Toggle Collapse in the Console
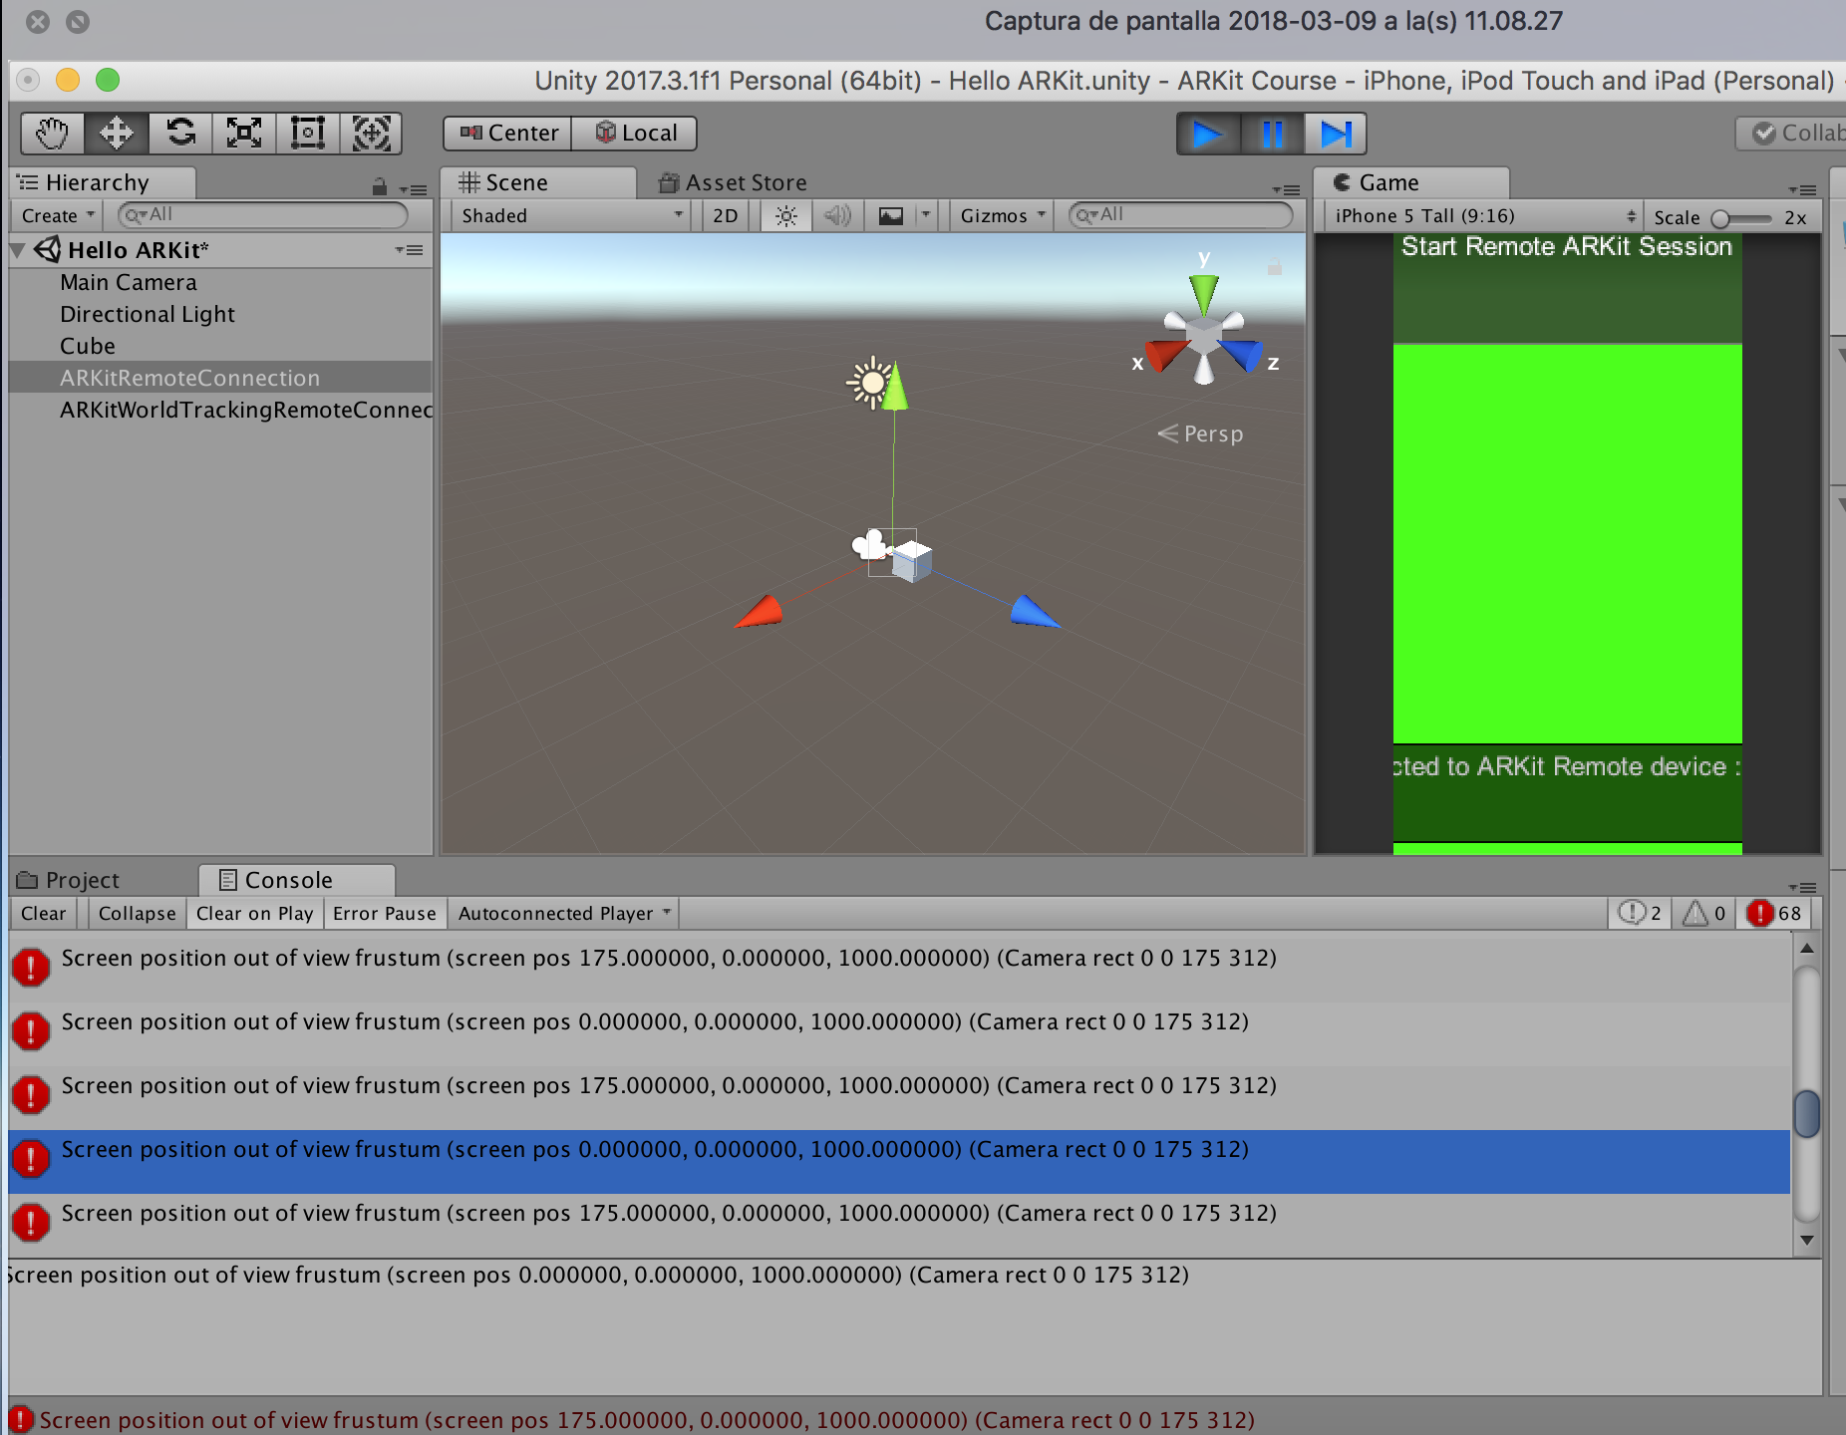This screenshot has height=1435, width=1846. (137, 914)
